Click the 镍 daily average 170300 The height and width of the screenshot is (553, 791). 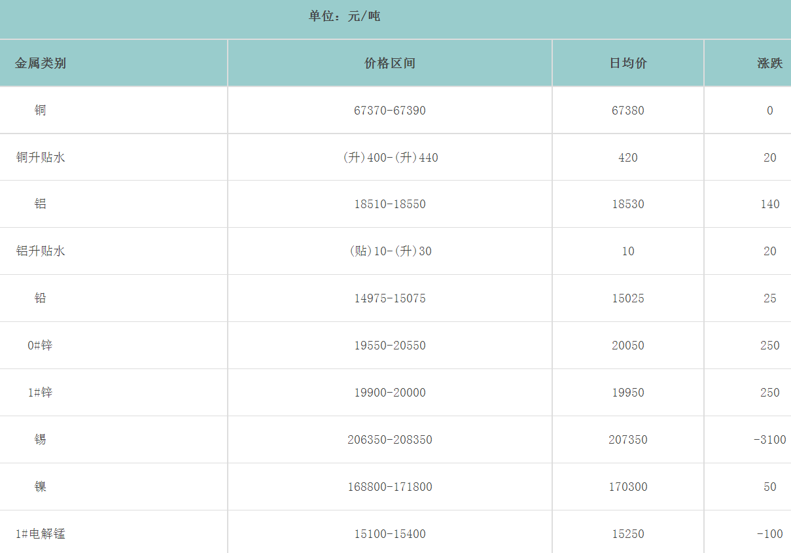click(628, 487)
